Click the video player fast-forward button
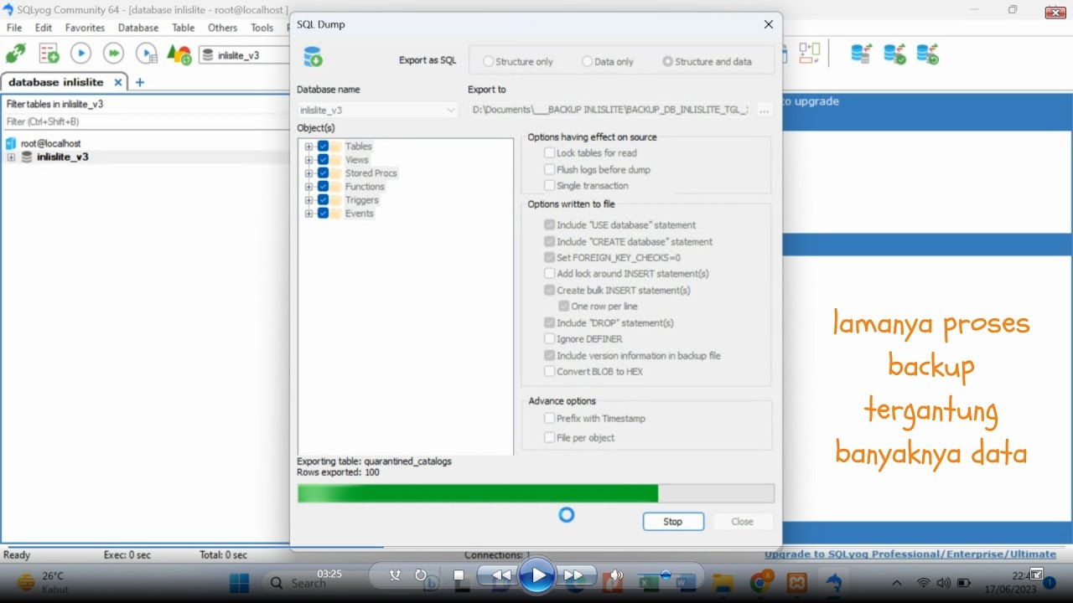 574,575
